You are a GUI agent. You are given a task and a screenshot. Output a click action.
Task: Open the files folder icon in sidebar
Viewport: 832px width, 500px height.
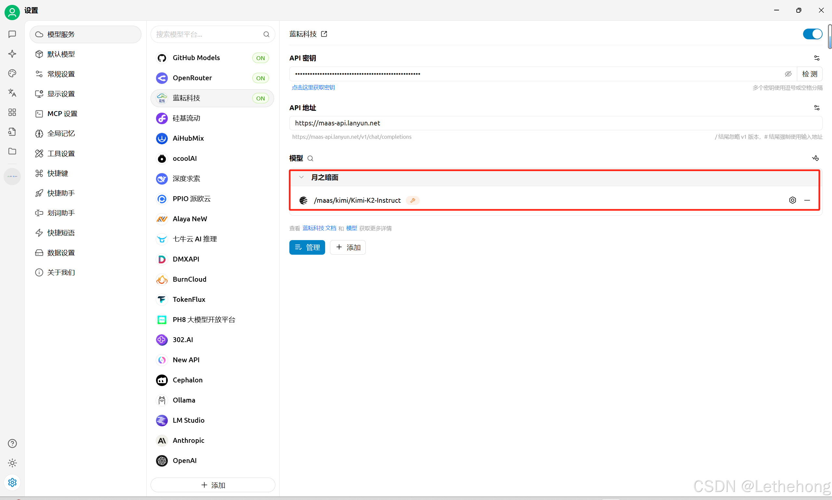pyautogui.click(x=12, y=151)
